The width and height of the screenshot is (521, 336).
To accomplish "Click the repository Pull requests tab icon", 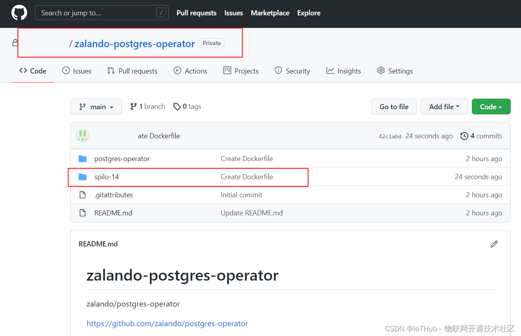I will click(x=111, y=70).
